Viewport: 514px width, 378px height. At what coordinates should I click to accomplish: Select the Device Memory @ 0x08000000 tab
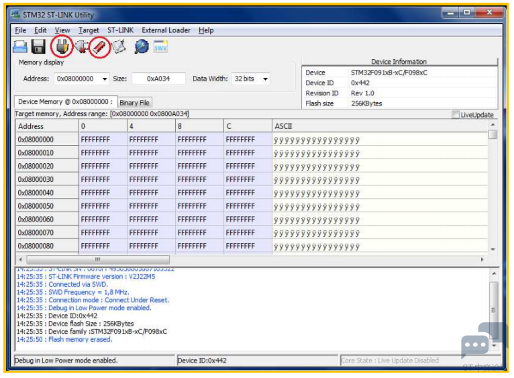(x=65, y=102)
